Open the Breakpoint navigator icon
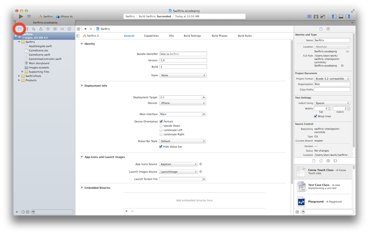The width and height of the screenshot is (369, 234). (62, 29)
